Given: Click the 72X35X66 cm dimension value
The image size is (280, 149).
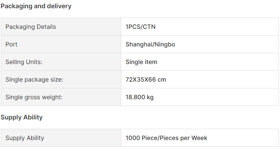Looking at the screenshot, I should pyautogui.click(x=146, y=80).
